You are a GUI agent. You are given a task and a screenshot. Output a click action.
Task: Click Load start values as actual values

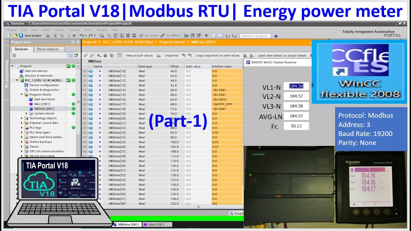282,56
